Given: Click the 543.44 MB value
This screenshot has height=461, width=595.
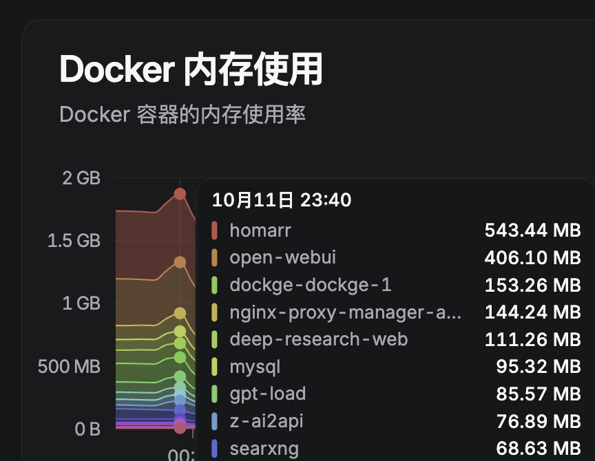Looking at the screenshot, I should pyautogui.click(x=533, y=231).
